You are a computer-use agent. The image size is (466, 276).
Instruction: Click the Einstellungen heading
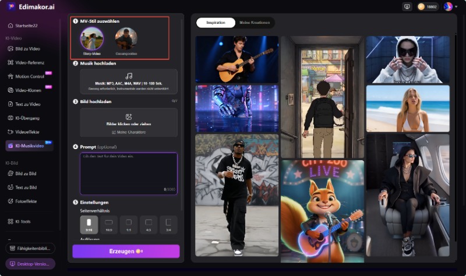point(94,202)
